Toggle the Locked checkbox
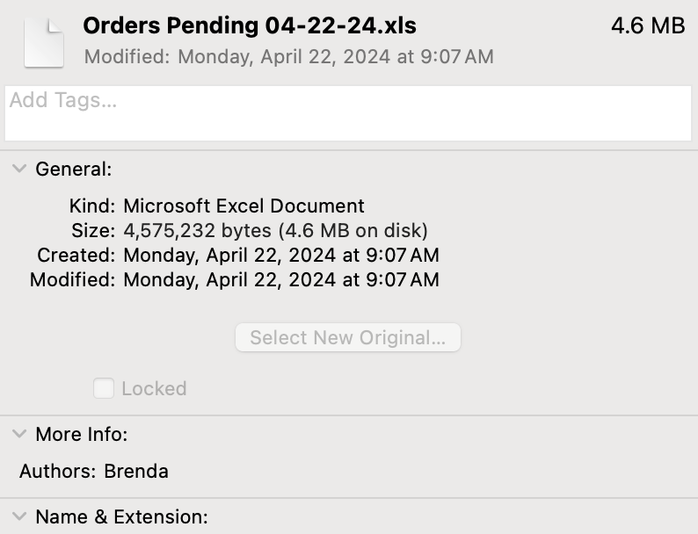The image size is (698, 534). click(104, 388)
